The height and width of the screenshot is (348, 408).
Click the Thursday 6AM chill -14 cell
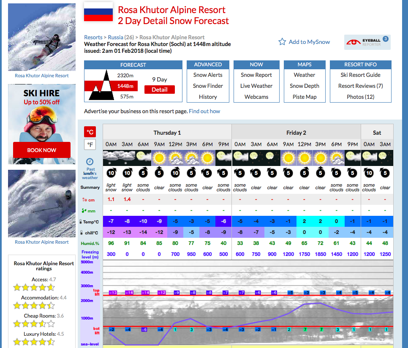[143, 232]
